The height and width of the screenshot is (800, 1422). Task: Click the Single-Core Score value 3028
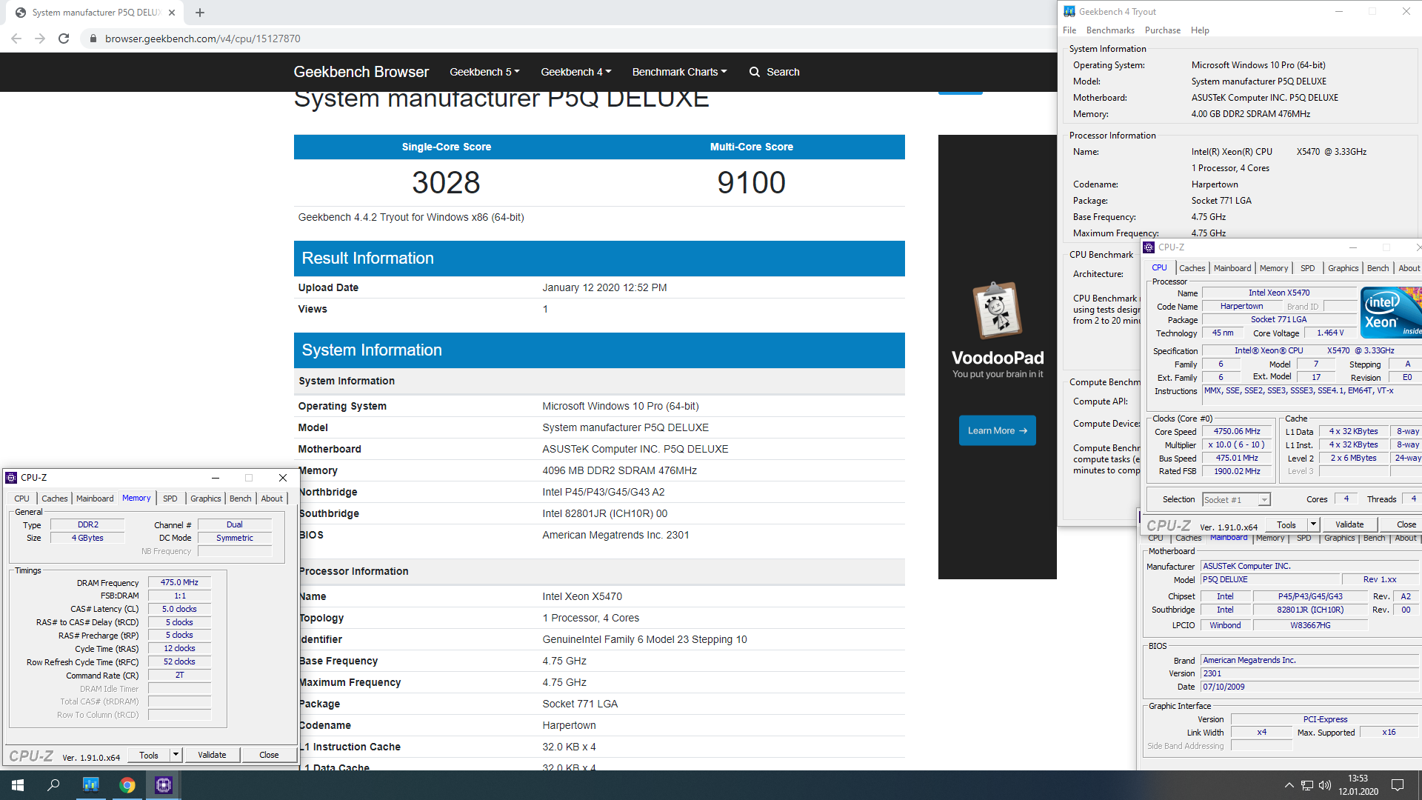[446, 182]
